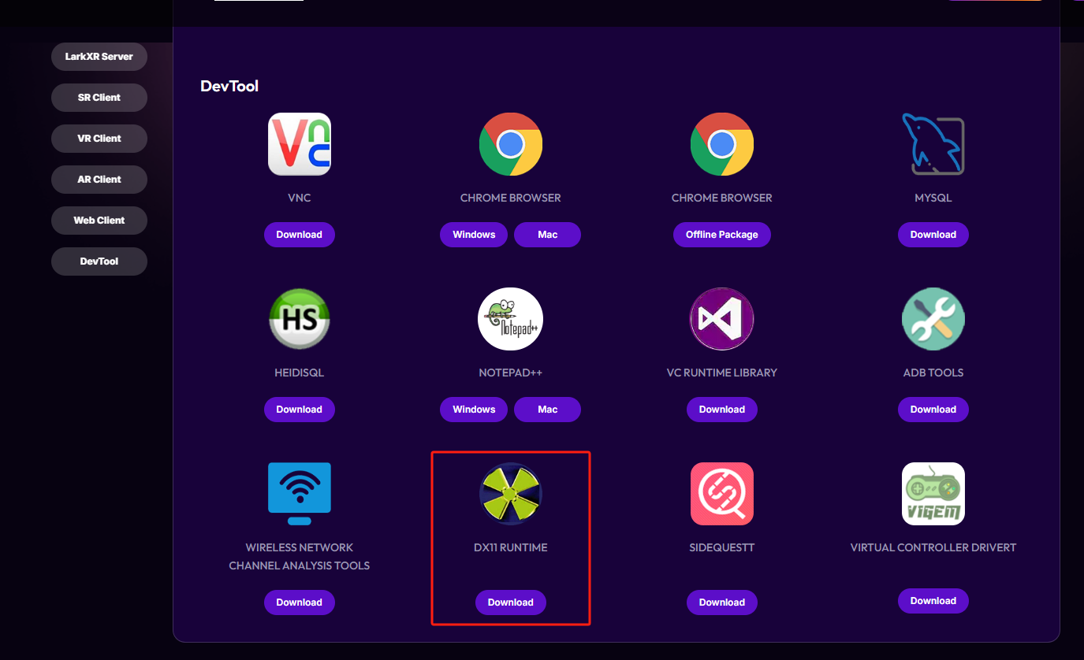
Task: Click the ViGEm virtual controller icon
Action: [x=933, y=494]
